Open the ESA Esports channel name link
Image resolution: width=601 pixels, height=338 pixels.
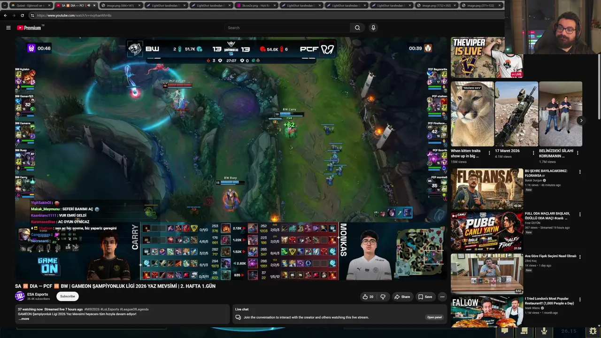pos(38,294)
